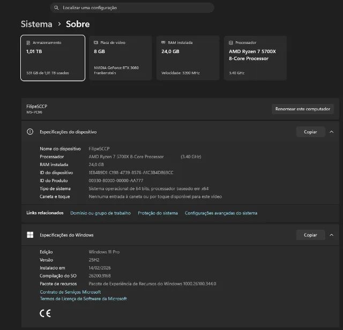Click the Armazenamento storage icon

pos(28,43)
